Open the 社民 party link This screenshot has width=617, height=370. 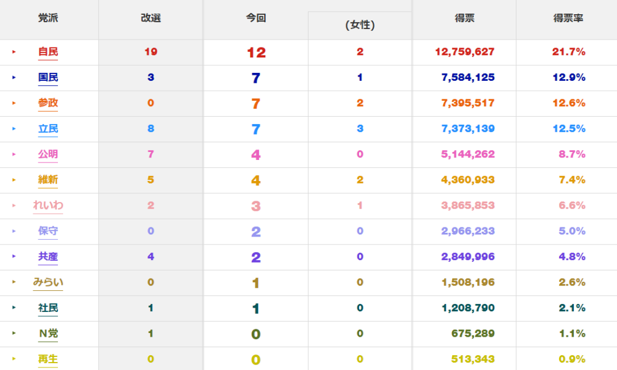coord(48,308)
